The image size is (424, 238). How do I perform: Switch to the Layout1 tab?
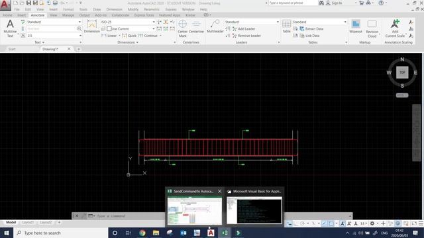click(28, 222)
